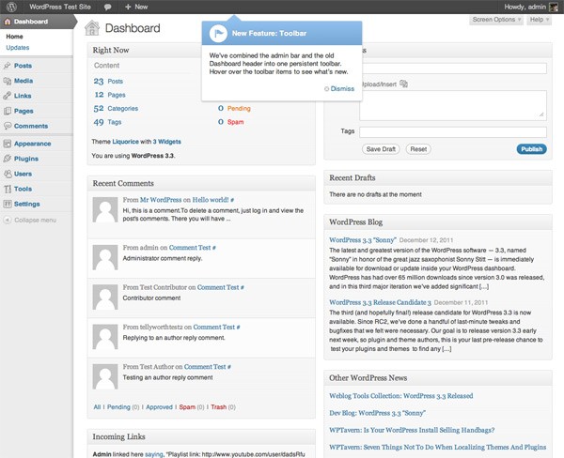The width and height of the screenshot is (564, 458).
Task: Open the Posts menu item
Action: (23, 66)
